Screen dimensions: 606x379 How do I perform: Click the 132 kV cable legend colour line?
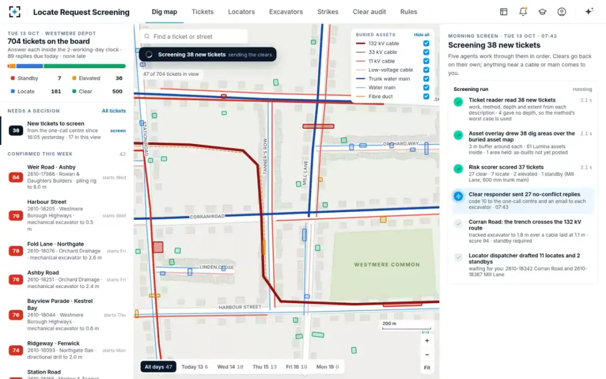coord(361,43)
